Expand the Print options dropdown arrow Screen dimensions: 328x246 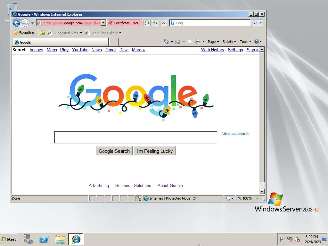coord(203,42)
